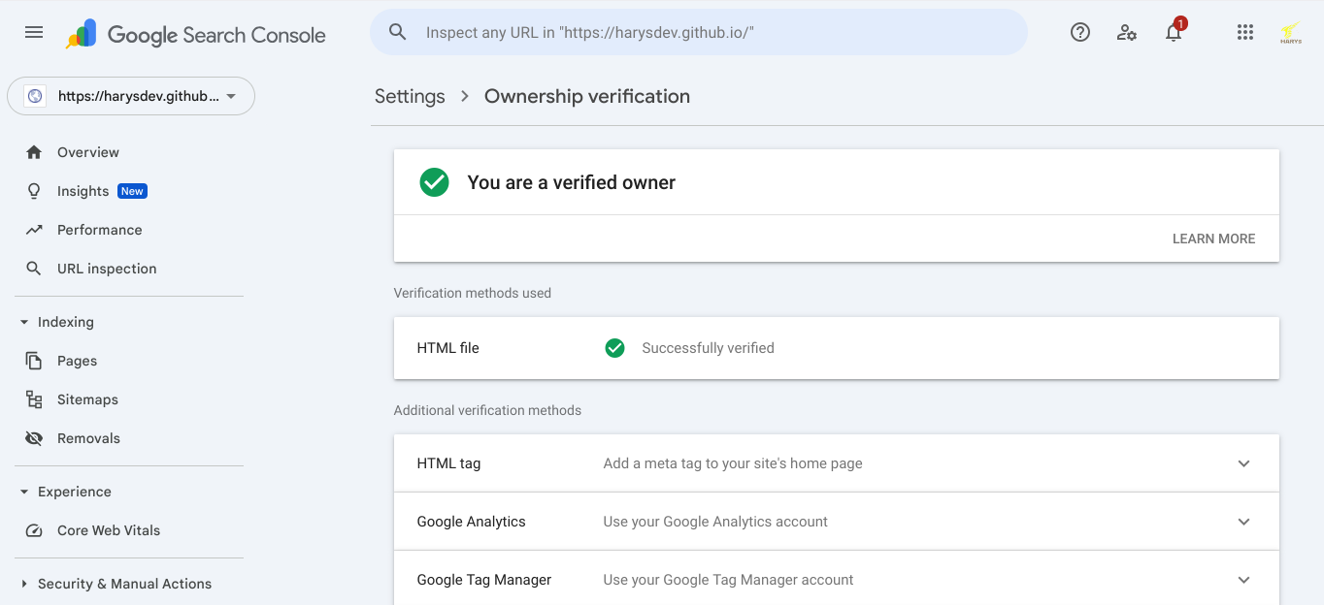The height and width of the screenshot is (605, 1324).
Task: View notifications bell icon
Action: click(1175, 32)
